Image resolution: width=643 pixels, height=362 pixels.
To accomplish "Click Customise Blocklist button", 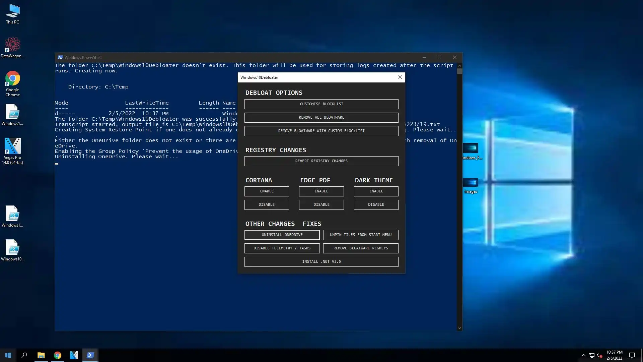I will tap(321, 104).
